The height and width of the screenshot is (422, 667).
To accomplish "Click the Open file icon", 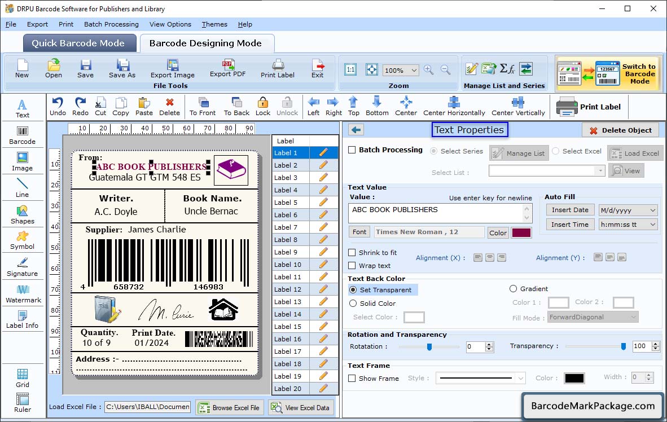I will 54,69.
